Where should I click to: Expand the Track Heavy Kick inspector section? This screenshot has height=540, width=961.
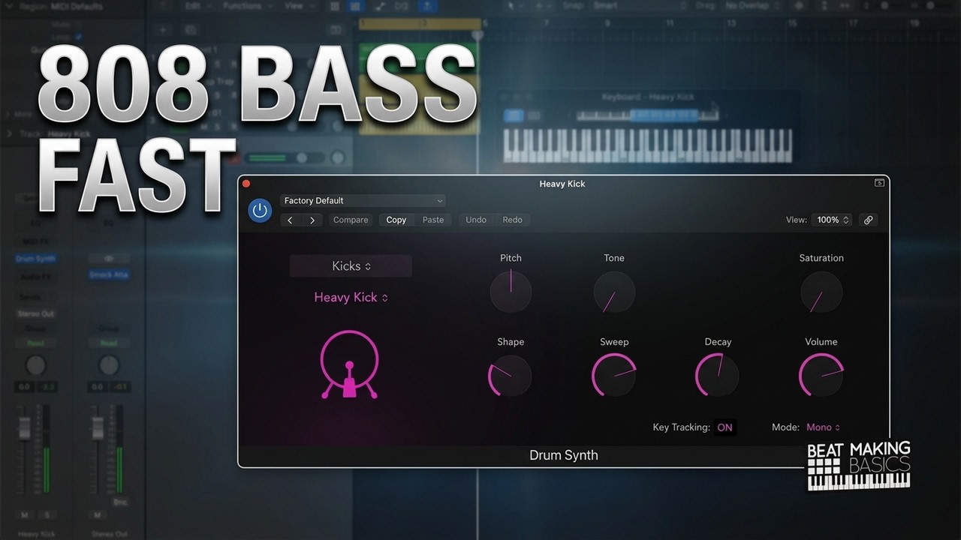11,134
